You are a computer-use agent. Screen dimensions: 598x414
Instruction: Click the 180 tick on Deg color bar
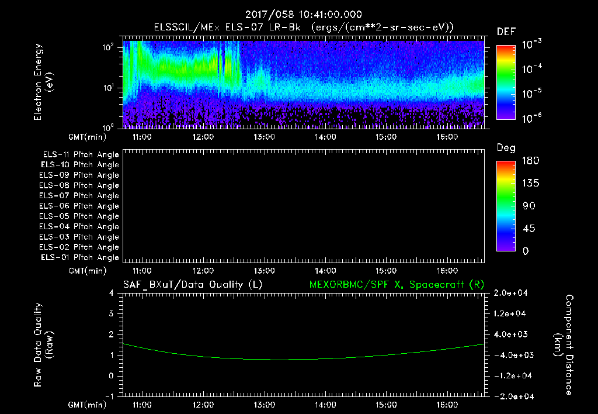point(530,161)
